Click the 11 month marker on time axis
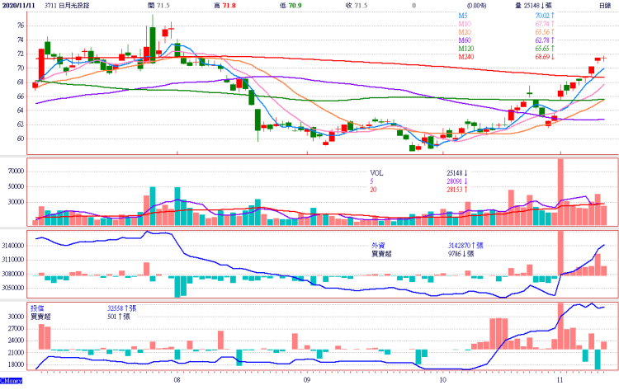The height and width of the screenshot is (390, 619). point(560,382)
